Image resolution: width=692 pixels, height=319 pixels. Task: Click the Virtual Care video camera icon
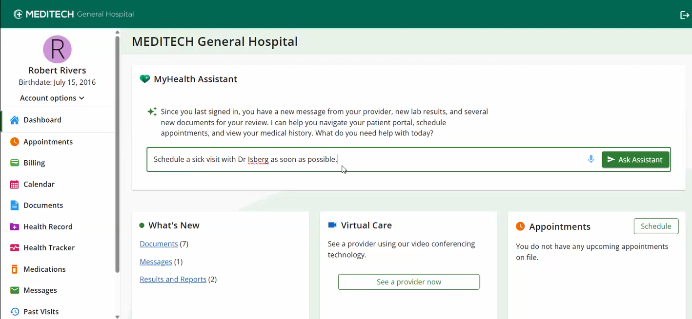click(x=332, y=225)
